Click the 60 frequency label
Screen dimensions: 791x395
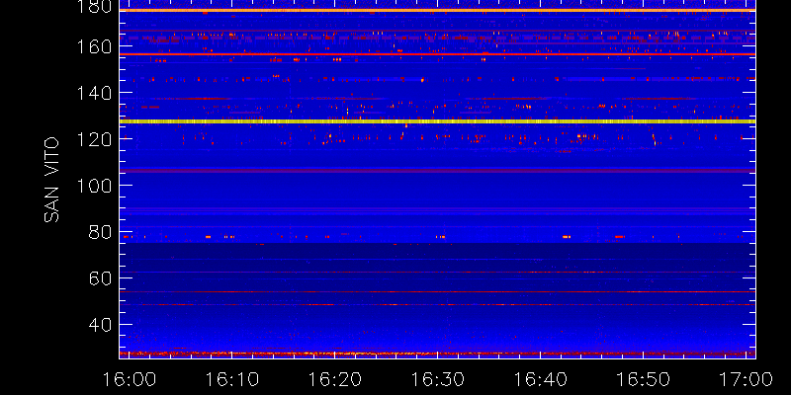coord(100,278)
